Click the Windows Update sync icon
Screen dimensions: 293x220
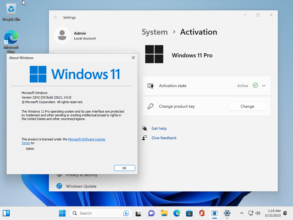[x=59, y=186]
